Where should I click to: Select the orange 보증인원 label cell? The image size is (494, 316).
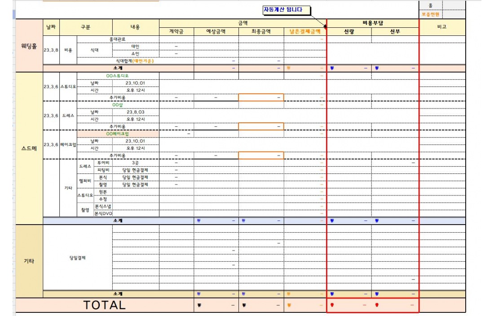pyautogui.click(x=430, y=14)
